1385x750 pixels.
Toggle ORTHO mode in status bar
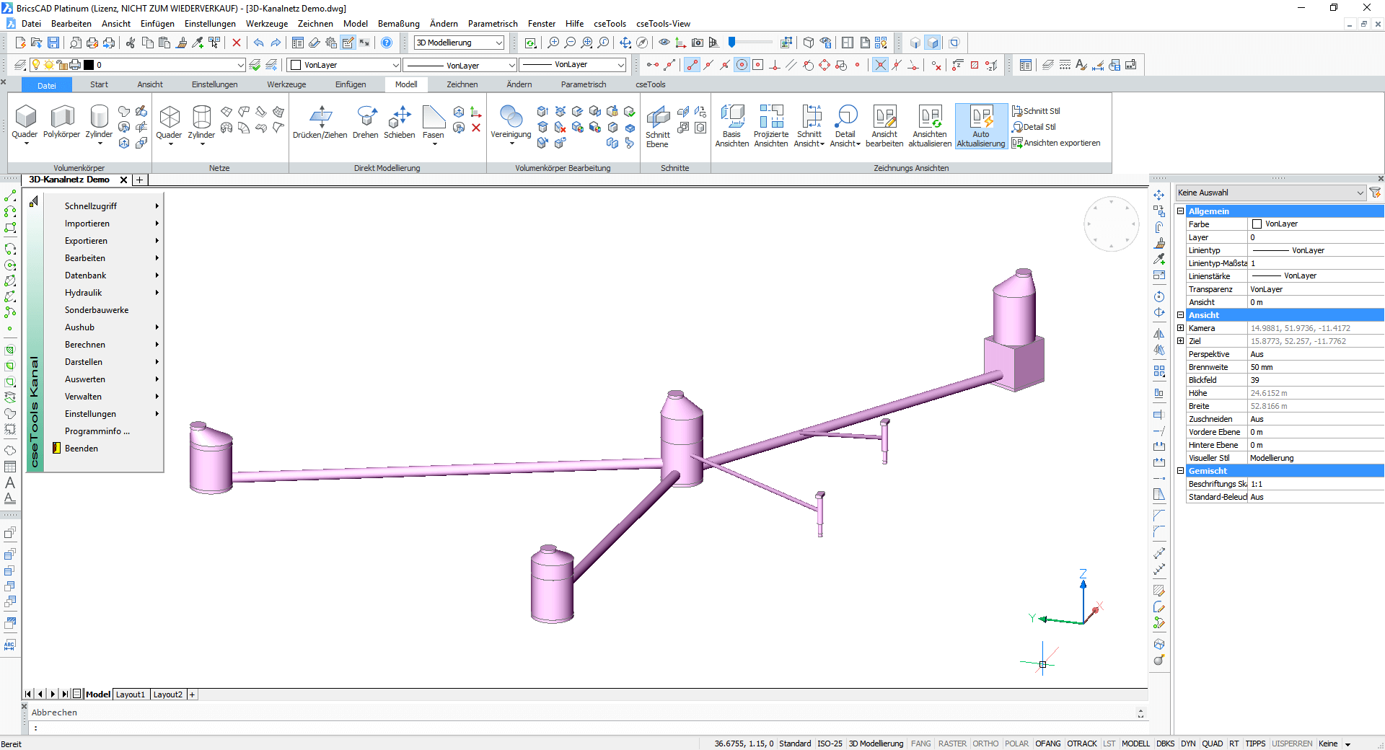tap(985, 744)
